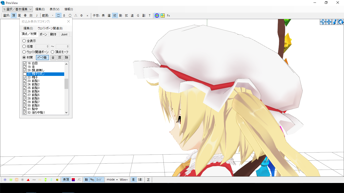Image resolution: width=344 pixels, height=193 pixels.
Task: Open the main 編集(E) menu
Action: [40, 9]
